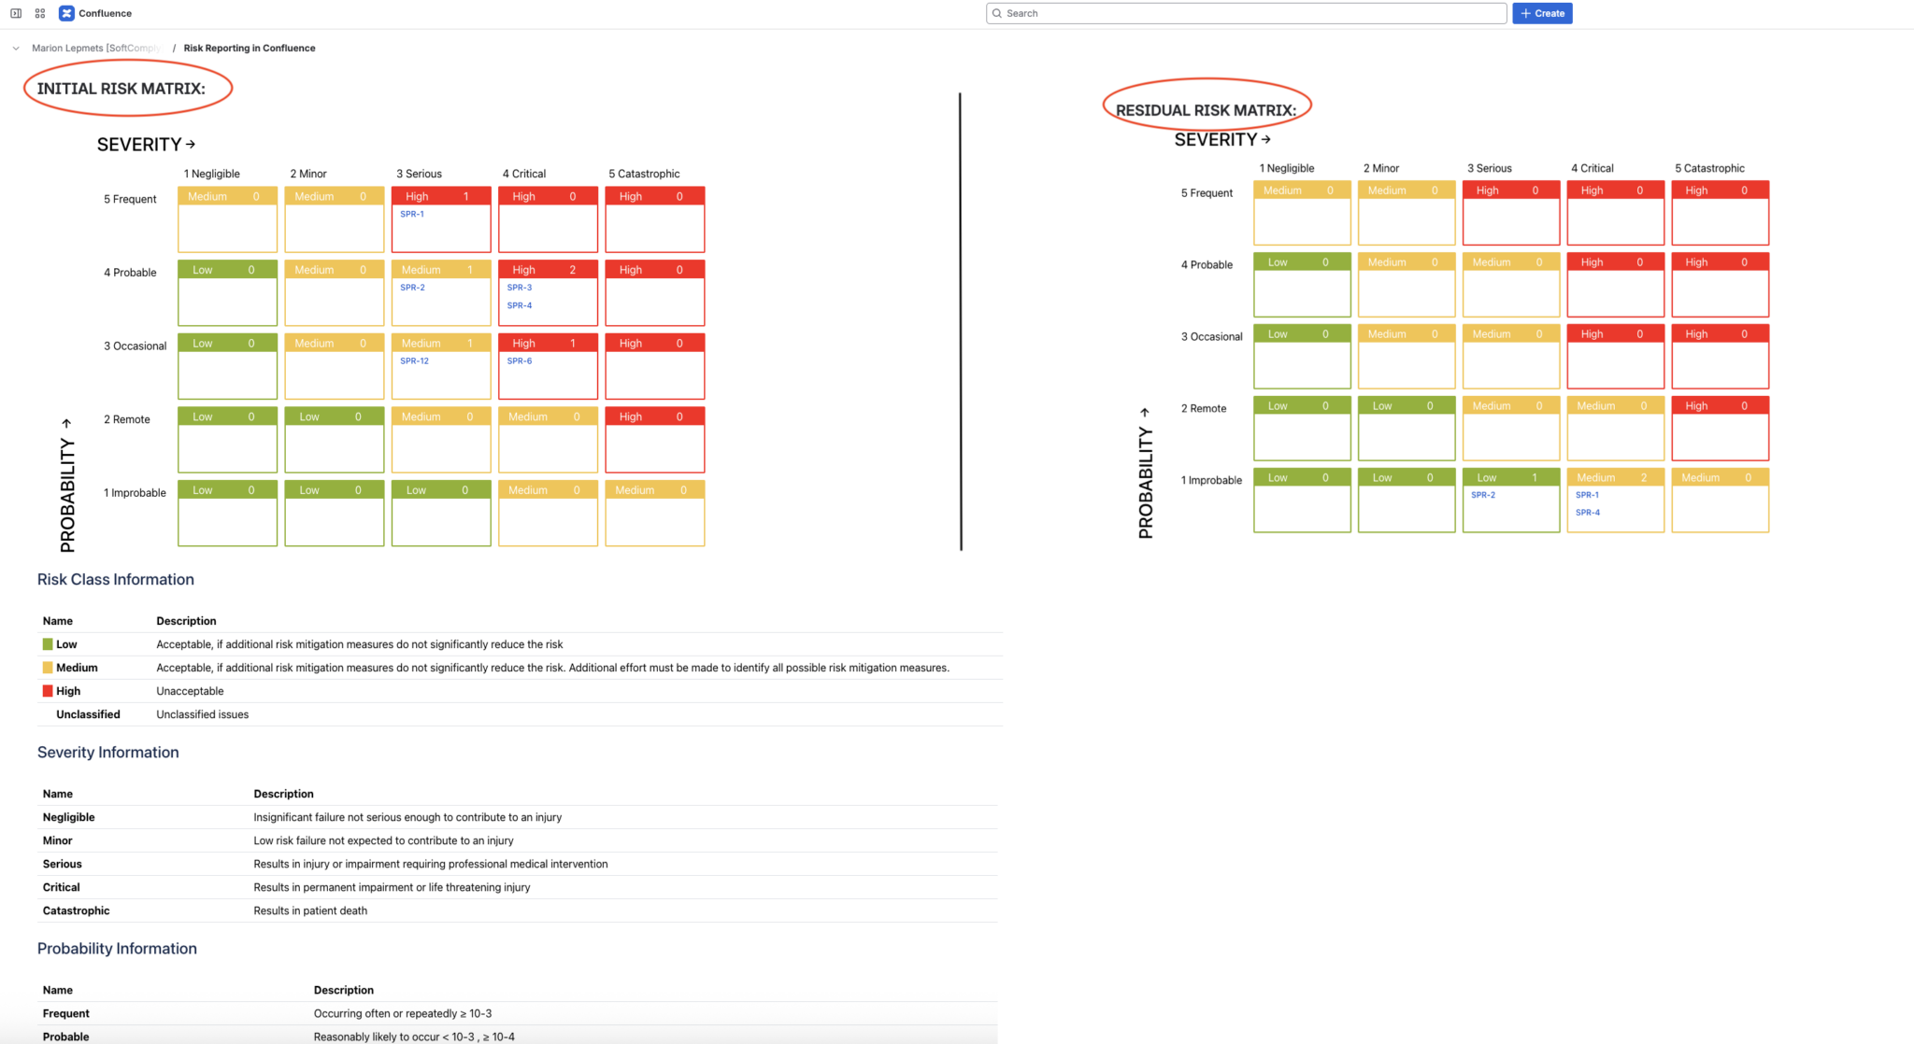This screenshot has width=1914, height=1044.
Task: Click the Low cell for Improbable Negligible
Action: [227, 512]
